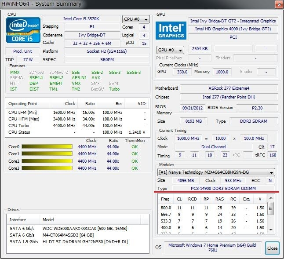Open the Nanya Technology memory module dropdown
This screenshot has width=284, height=259.
pyautogui.click(x=216, y=172)
